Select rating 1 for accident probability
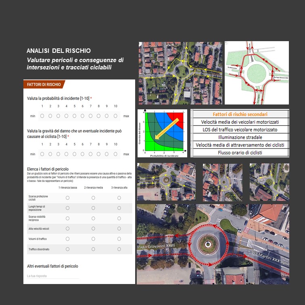 pyautogui.click(x=42, y=116)
